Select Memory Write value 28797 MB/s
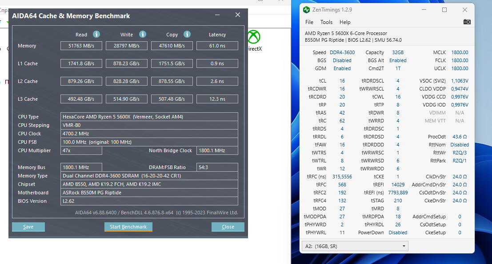492x264 pixels. [127, 46]
